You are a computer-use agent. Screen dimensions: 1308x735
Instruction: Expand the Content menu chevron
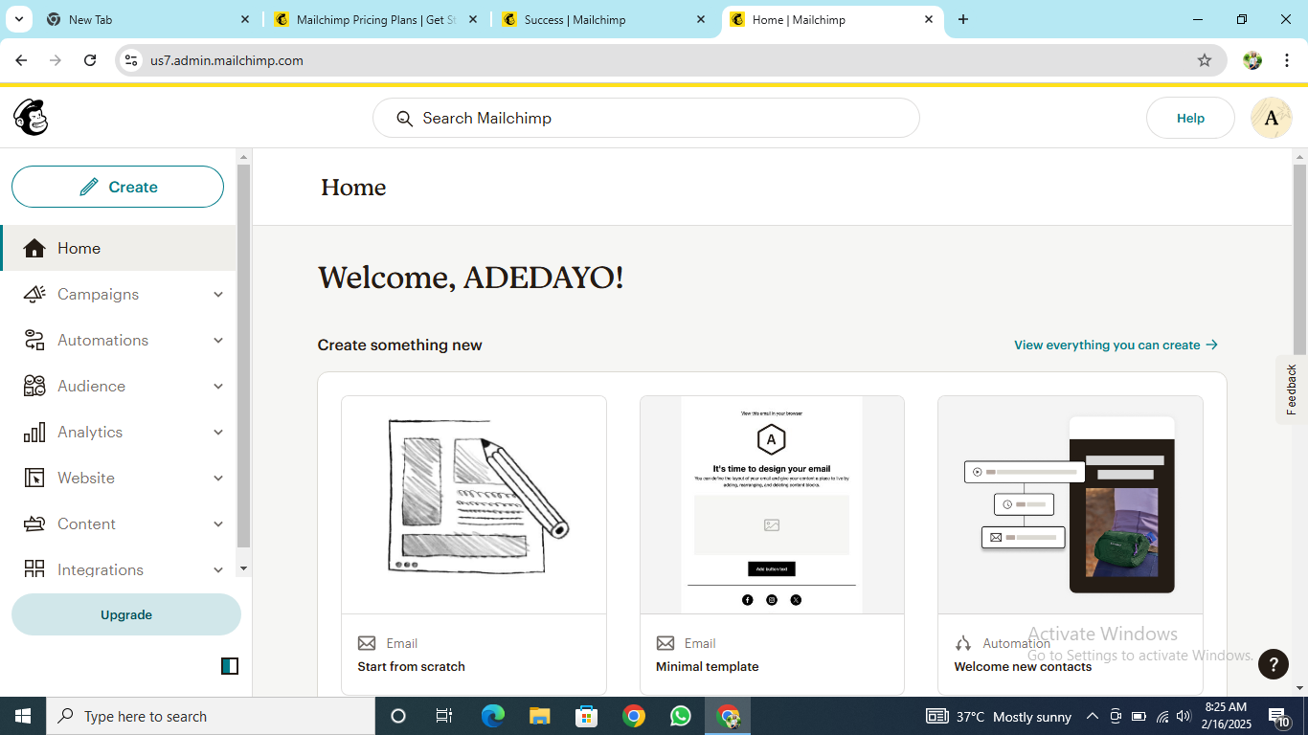218,524
